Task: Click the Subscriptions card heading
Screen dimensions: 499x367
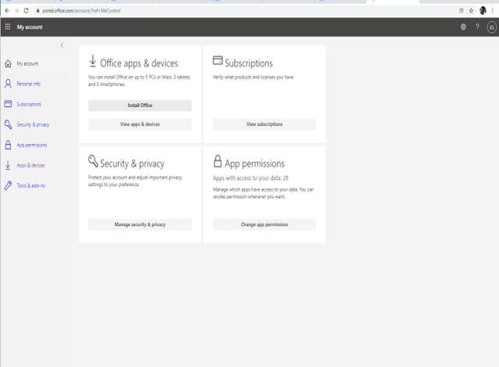Action: (249, 63)
